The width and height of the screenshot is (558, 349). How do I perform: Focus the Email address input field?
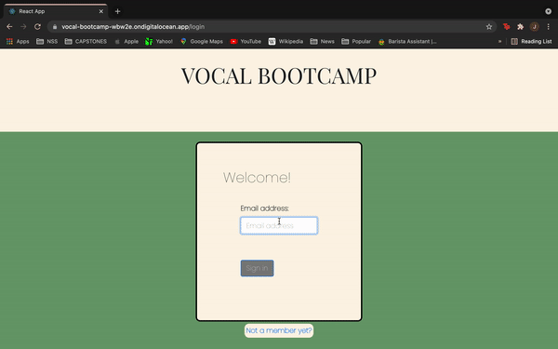[x=279, y=225]
